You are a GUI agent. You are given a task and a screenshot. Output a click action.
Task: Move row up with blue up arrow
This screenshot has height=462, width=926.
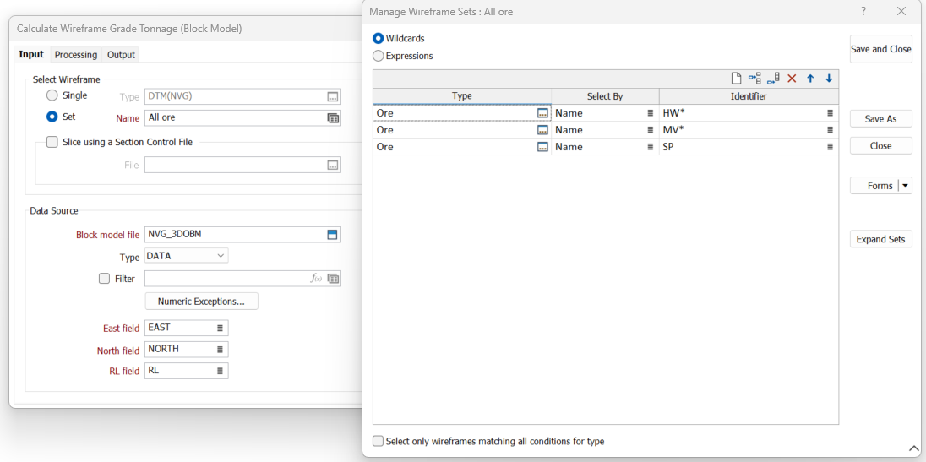pos(810,79)
